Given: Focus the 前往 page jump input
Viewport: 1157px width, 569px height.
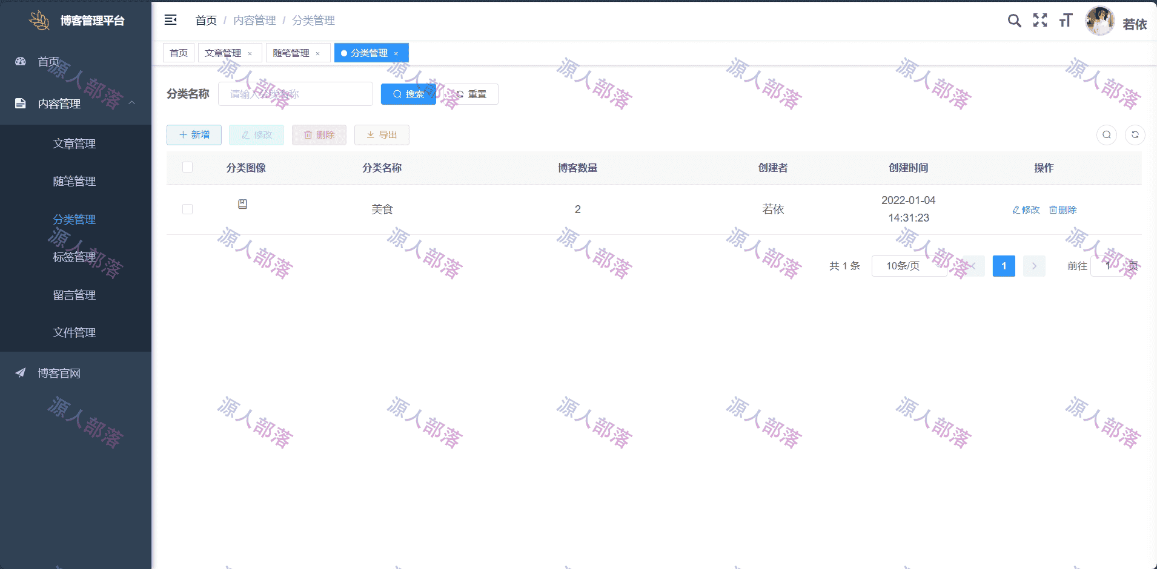Looking at the screenshot, I should click(1107, 266).
